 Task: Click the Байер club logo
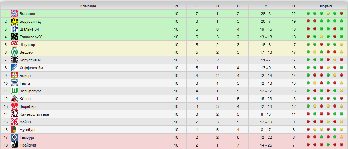point(14,76)
